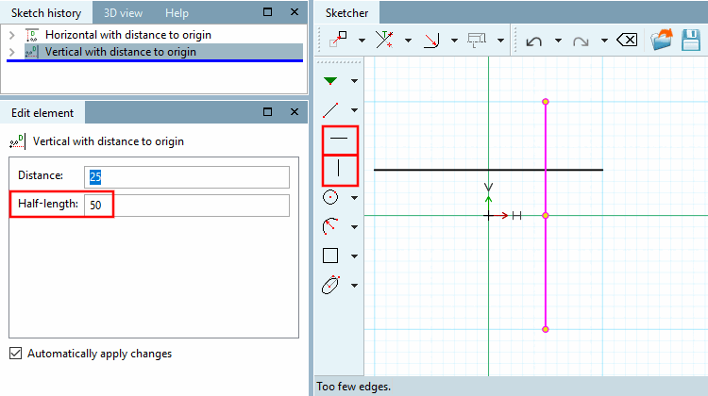Click the top endpoint of magenta line
This screenshot has height=396, width=708.
(x=546, y=102)
